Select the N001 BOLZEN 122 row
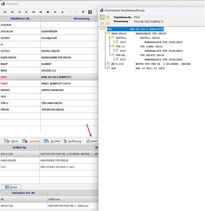This screenshot has width=205, height=211. click(49, 70)
